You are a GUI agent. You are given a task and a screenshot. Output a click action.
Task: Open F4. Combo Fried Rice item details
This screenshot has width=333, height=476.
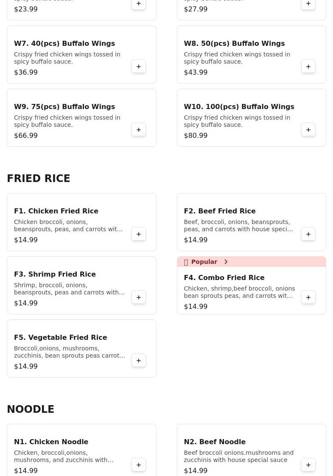click(224, 277)
